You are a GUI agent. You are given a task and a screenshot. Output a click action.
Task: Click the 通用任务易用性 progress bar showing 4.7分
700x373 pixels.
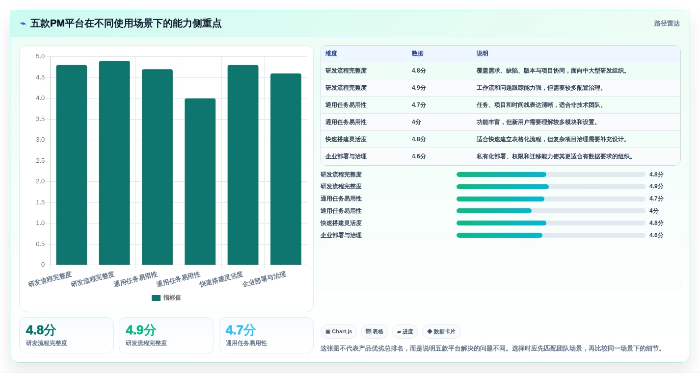pos(551,199)
